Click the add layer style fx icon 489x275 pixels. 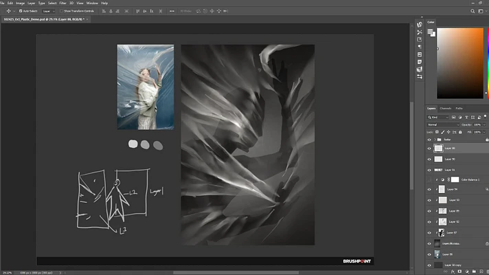453,272
